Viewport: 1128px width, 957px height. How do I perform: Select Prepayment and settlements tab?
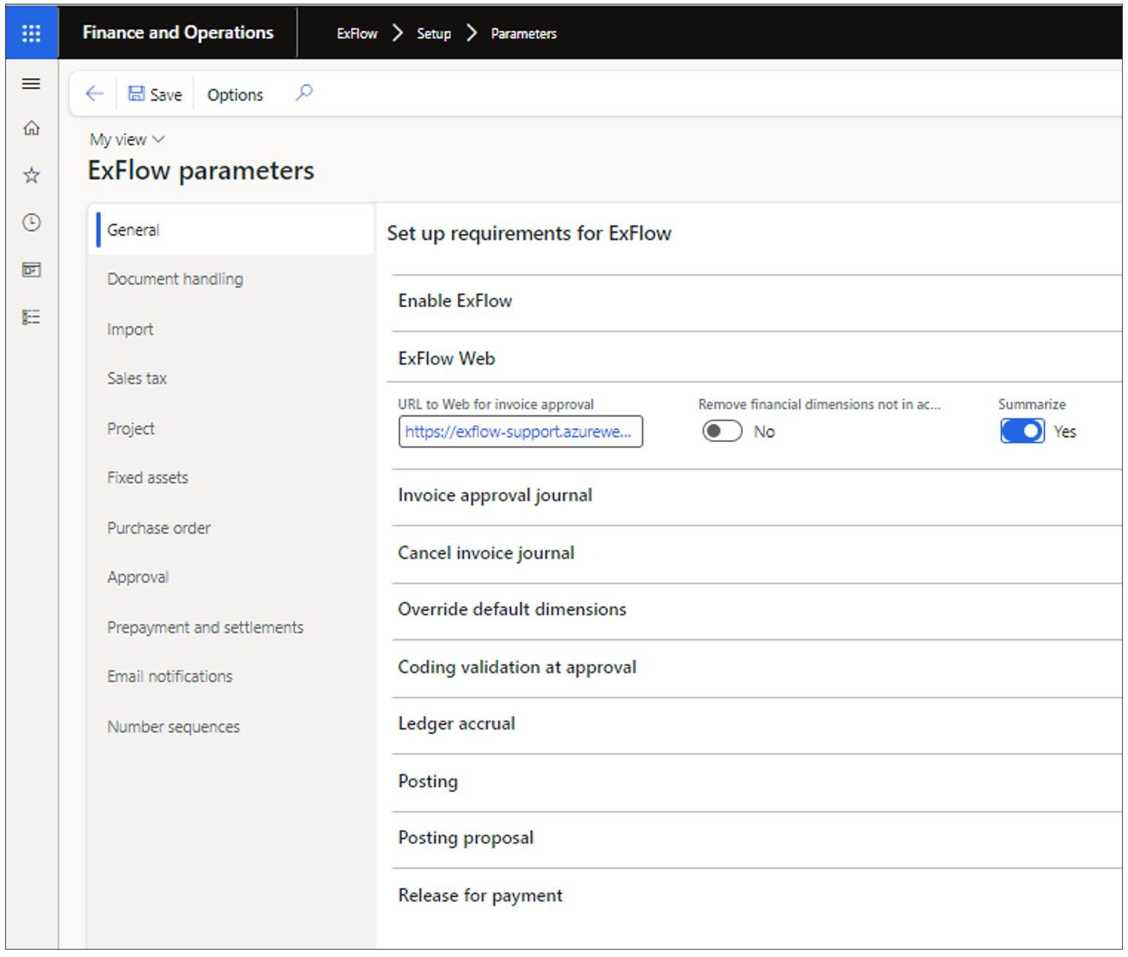pyautogui.click(x=231, y=627)
